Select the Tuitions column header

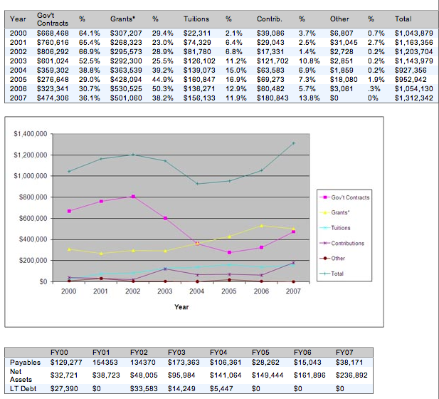(196, 19)
